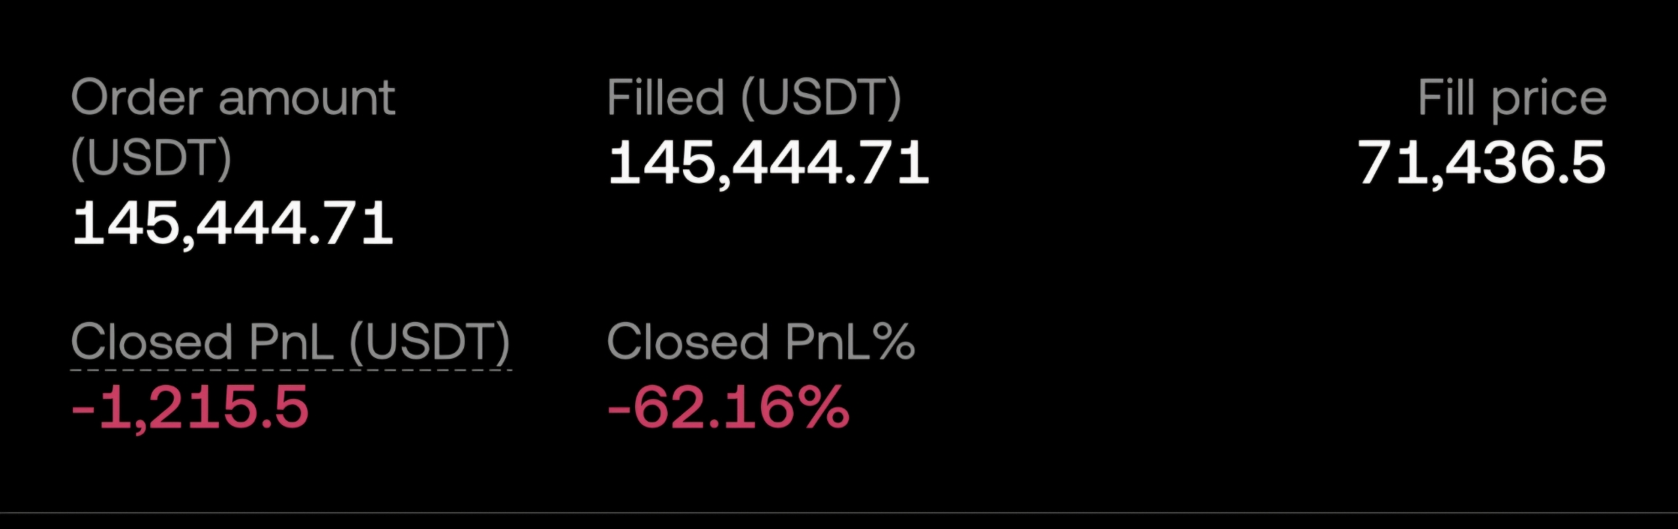
Task: Click the Filled (USDT) label
Action: click(753, 97)
